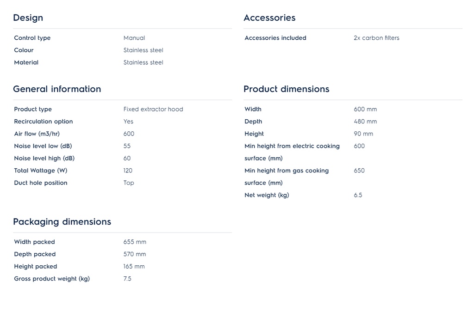Click the Fixed extractor hood text
Screen dimensions: 474x324
pos(153,110)
